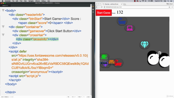Click the orange couch icon
The height and width of the screenshot is (98, 174).
[x=111, y=62]
